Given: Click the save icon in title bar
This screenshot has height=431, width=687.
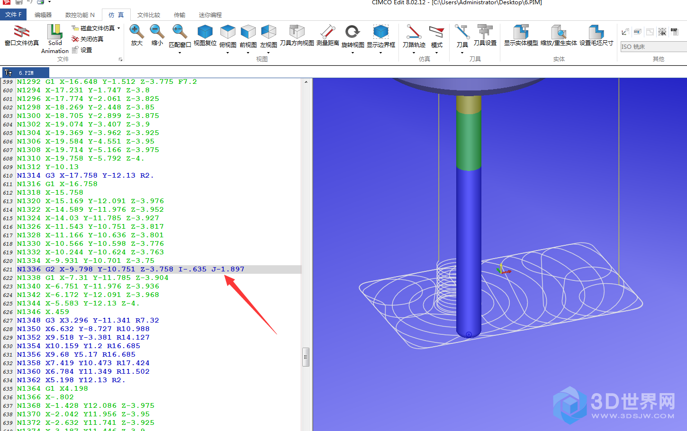Looking at the screenshot, I should click(x=19, y=2).
